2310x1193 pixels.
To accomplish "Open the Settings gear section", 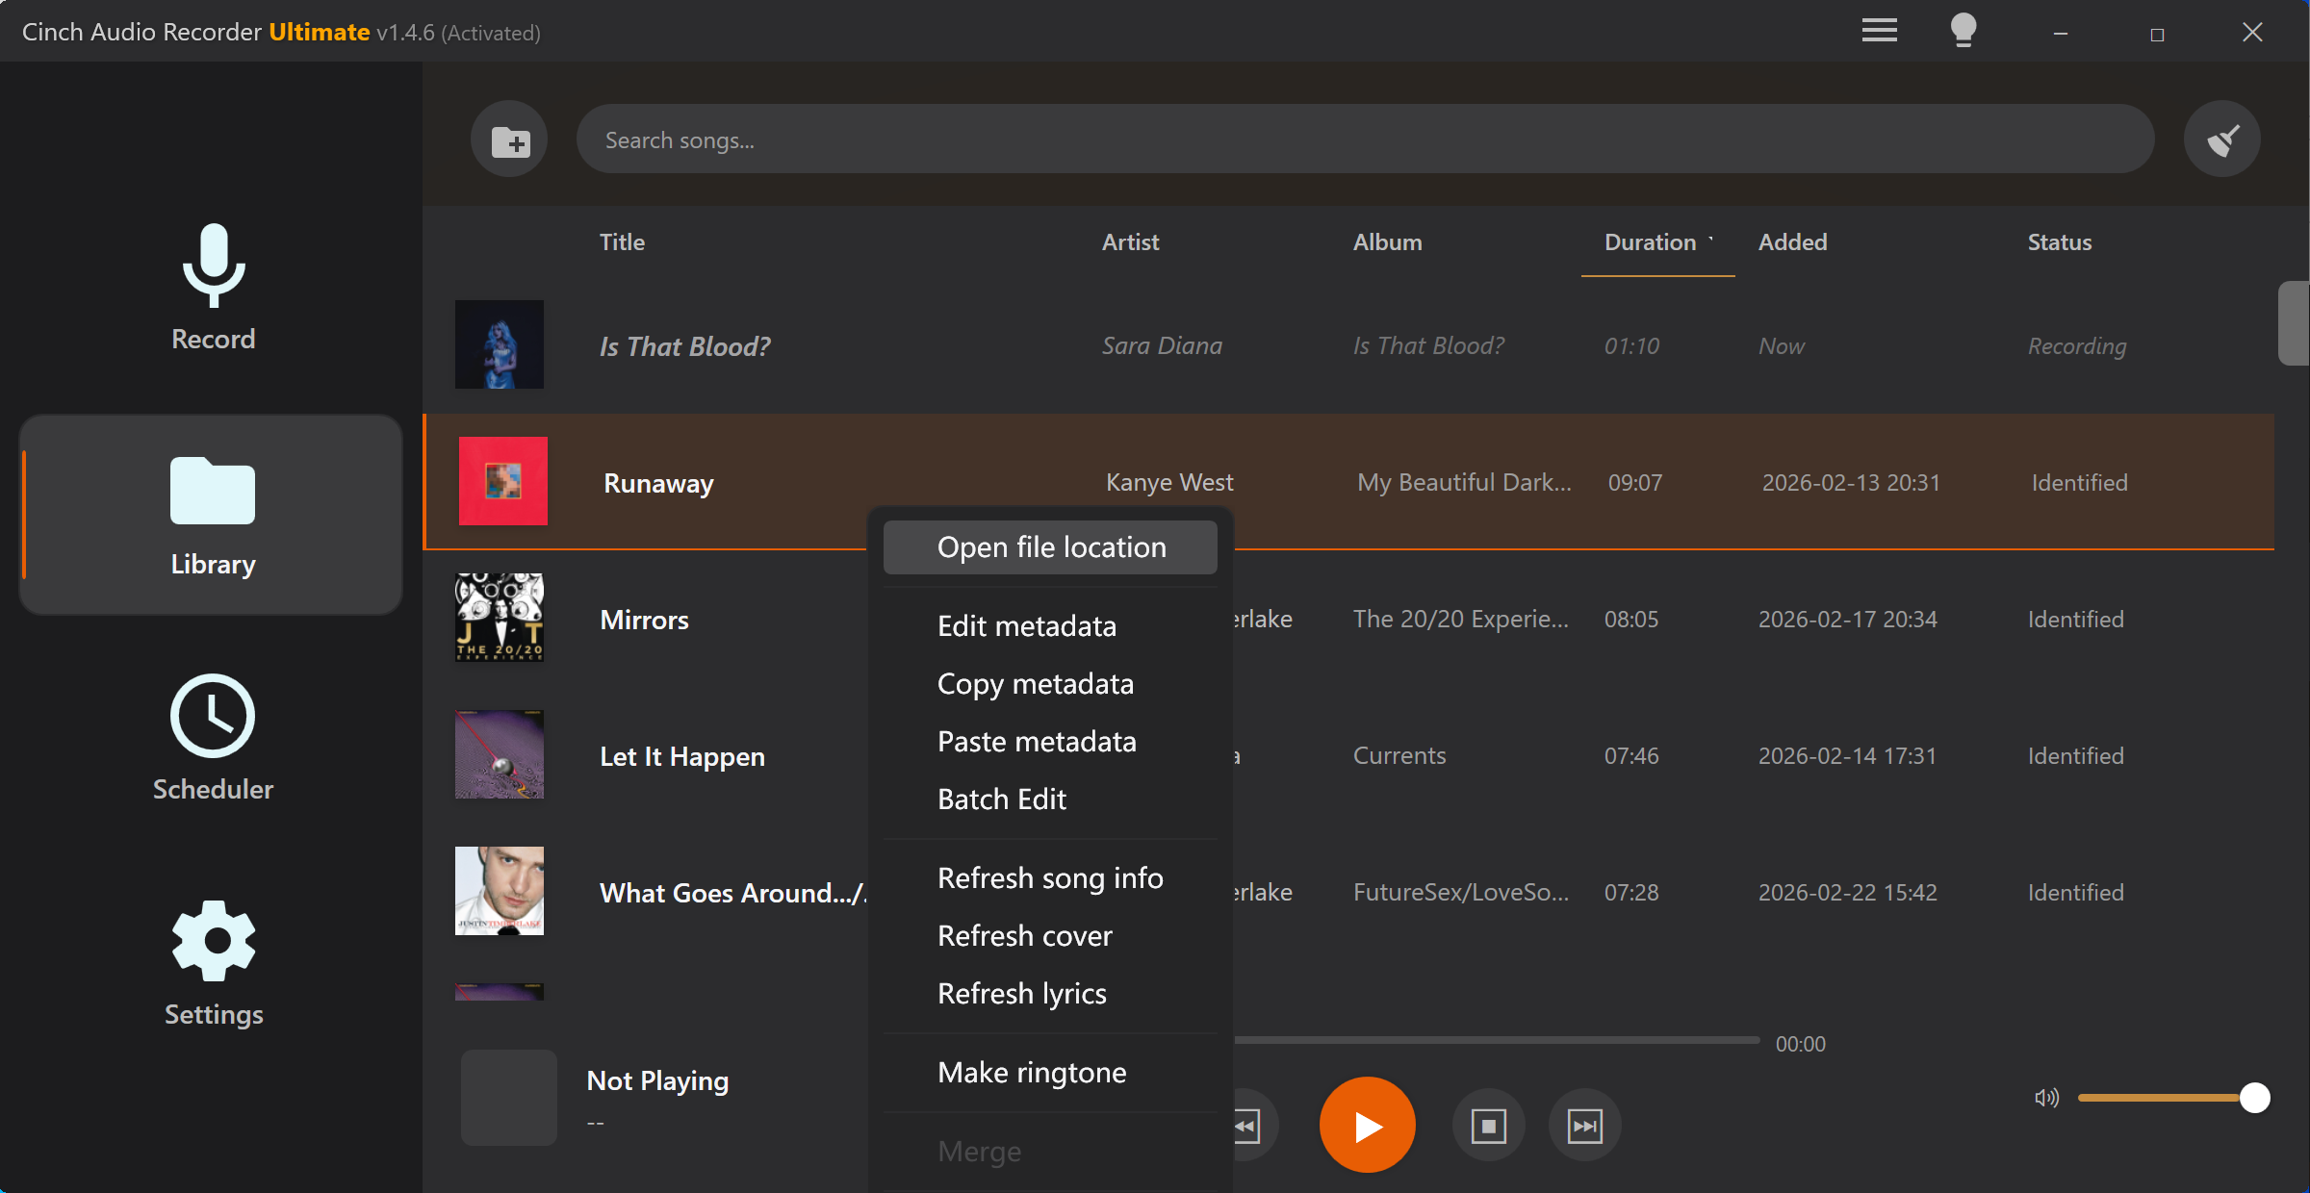I will point(213,964).
